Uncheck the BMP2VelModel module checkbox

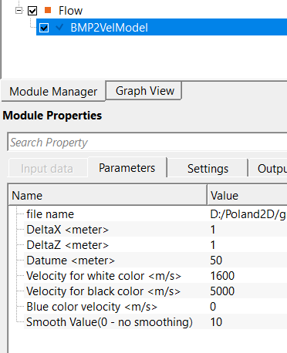click(x=44, y=28)
